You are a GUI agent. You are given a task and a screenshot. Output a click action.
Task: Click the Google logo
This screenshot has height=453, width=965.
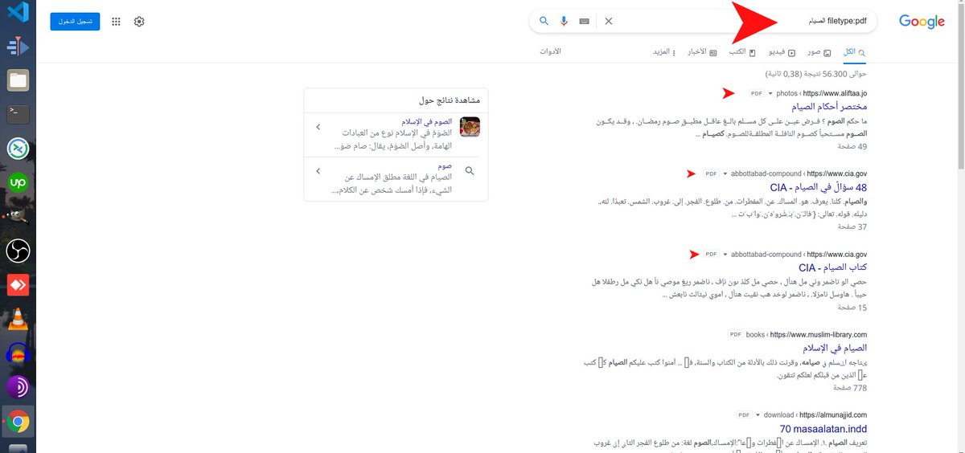coord(922,22)
